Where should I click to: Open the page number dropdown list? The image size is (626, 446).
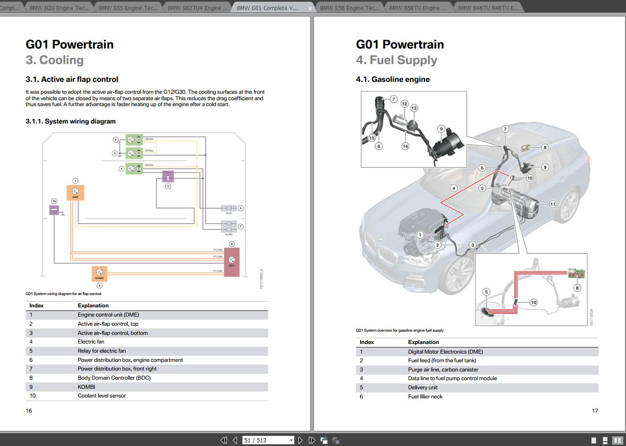[291, 440]
